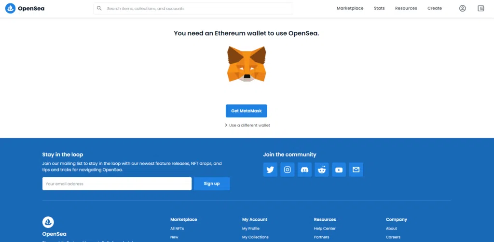Open the Instagram community icon
494x242 pixels.
click(x=288, y=170)
